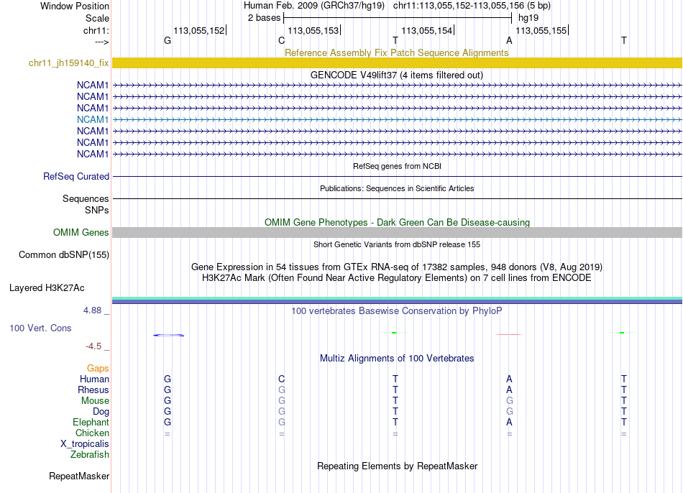The width and height of the screenshot is (683, 493).
Task: Click the Reference Assembly Fix Patch Sequence Alignments title
Action: 396,52
